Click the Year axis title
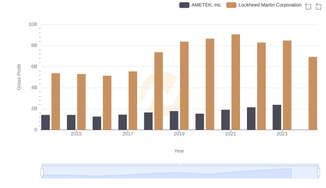Screen dimensions: 326x188 tap(179, 151)
